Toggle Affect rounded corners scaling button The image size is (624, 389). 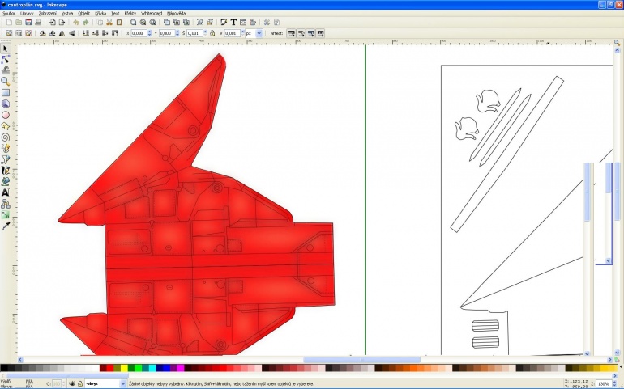301,33
